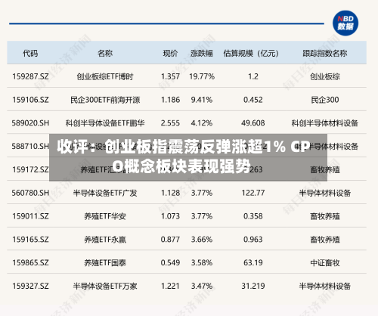378x316 pixels.
Task: Select the 现价 column header
Action: point(170,53)
